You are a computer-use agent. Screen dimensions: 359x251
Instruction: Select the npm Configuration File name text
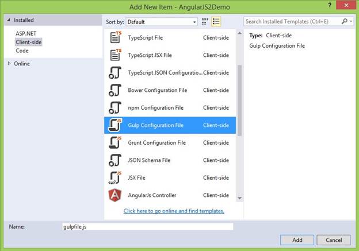coord(156,107)
